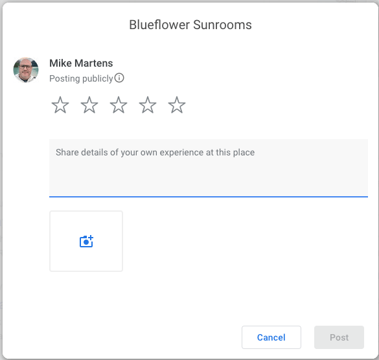This screenshot has width=379, height=360.
Task: Click Mike Martens' profile picture
Action: pos(26,70)
